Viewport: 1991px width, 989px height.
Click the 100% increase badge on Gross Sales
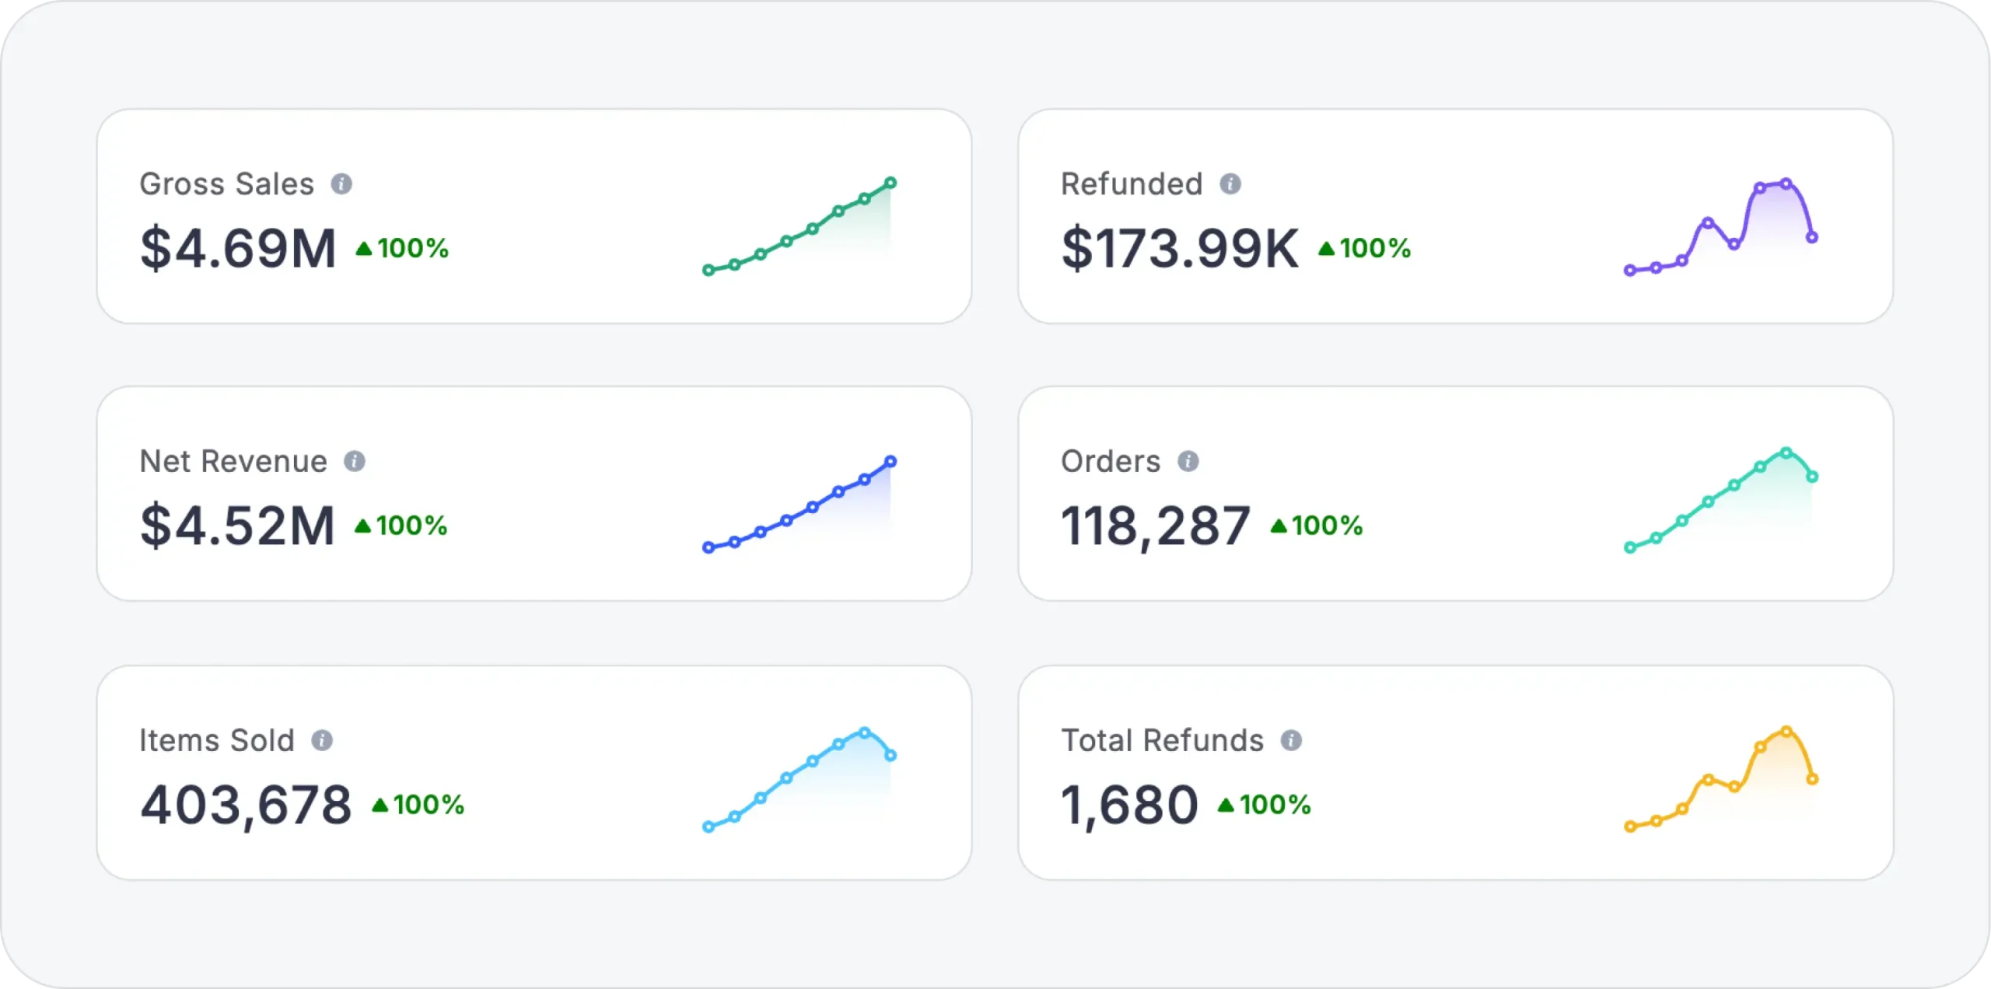(x=403, y=249)
